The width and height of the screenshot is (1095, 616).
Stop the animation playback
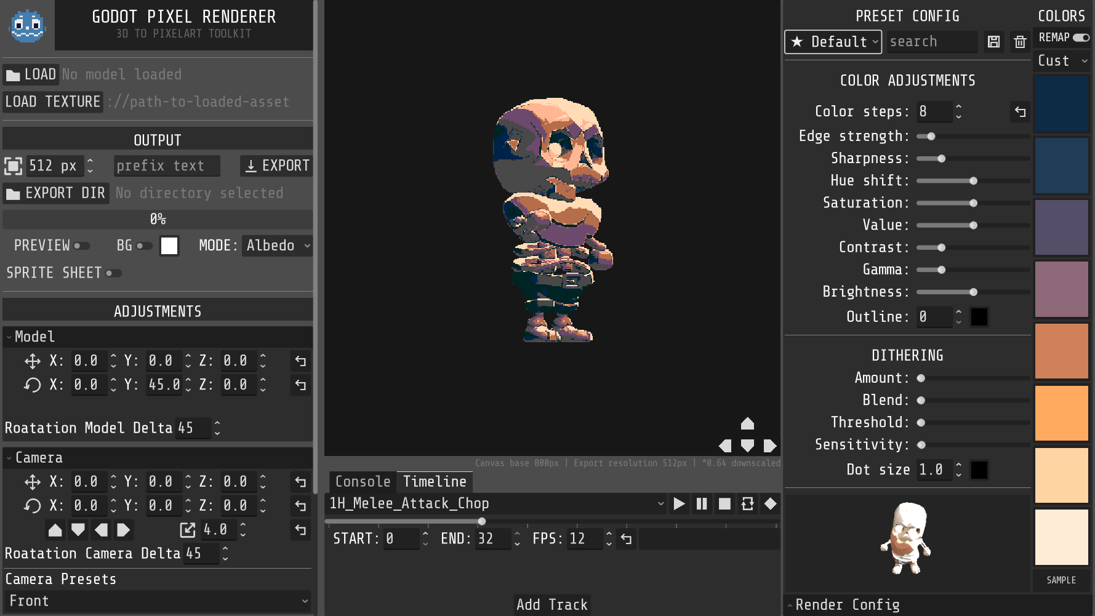click(x=724, y=504)
